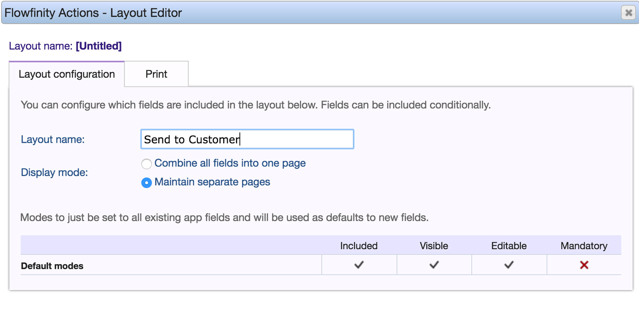Click the "Display mode:" label
Screen dimensions: 639x331
point(54,172)
